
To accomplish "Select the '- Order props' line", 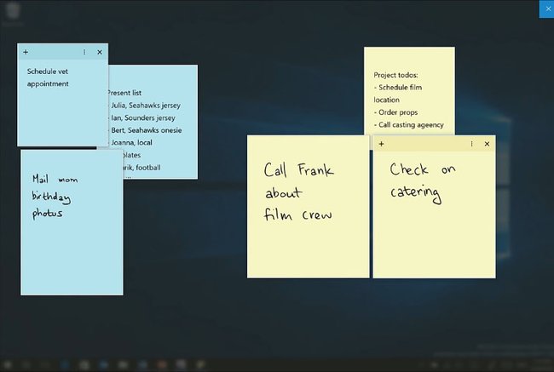I will [395, 112].
